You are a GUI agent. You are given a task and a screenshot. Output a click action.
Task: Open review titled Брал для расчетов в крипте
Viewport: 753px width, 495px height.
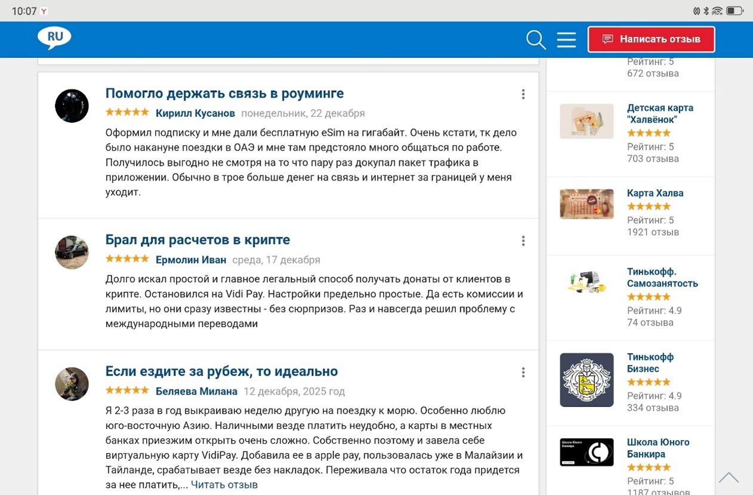(x=197, y=240)
